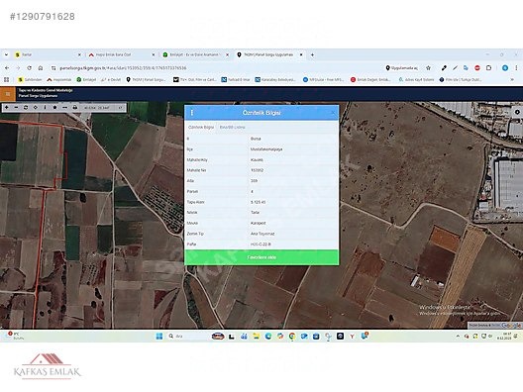The image size is (523, 392).
Task: Switch to the first İlanlar browser tab
Action: (48, 54)
